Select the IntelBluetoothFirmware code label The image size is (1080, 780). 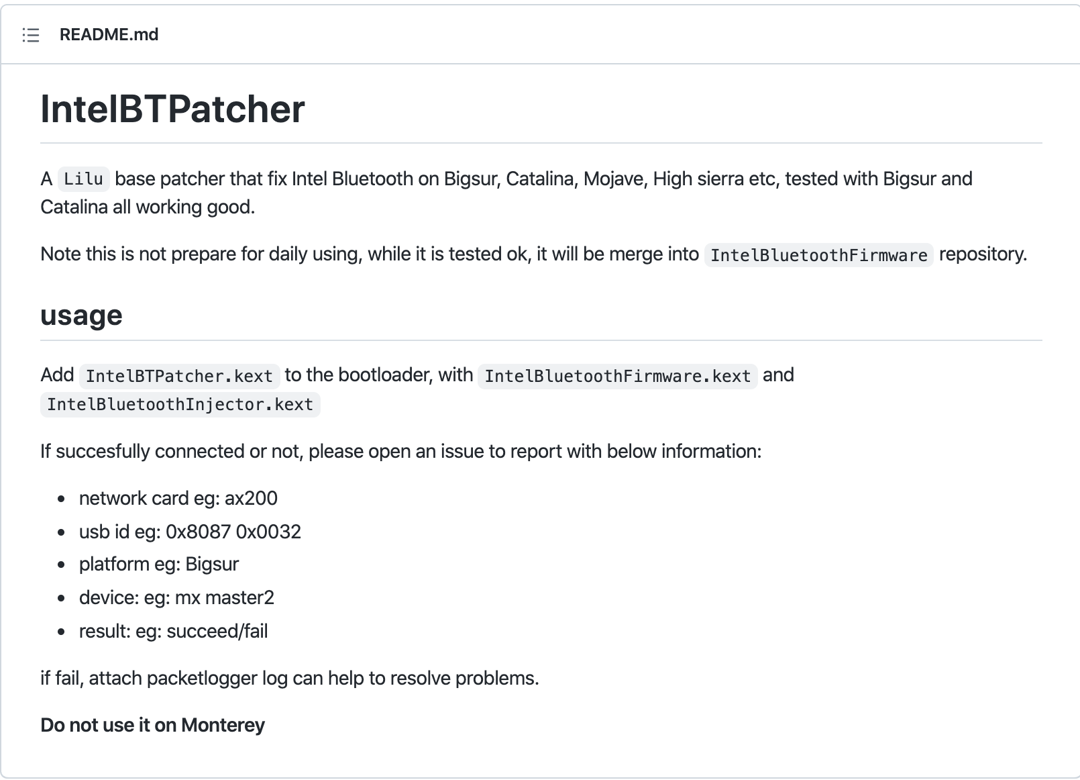819,255
